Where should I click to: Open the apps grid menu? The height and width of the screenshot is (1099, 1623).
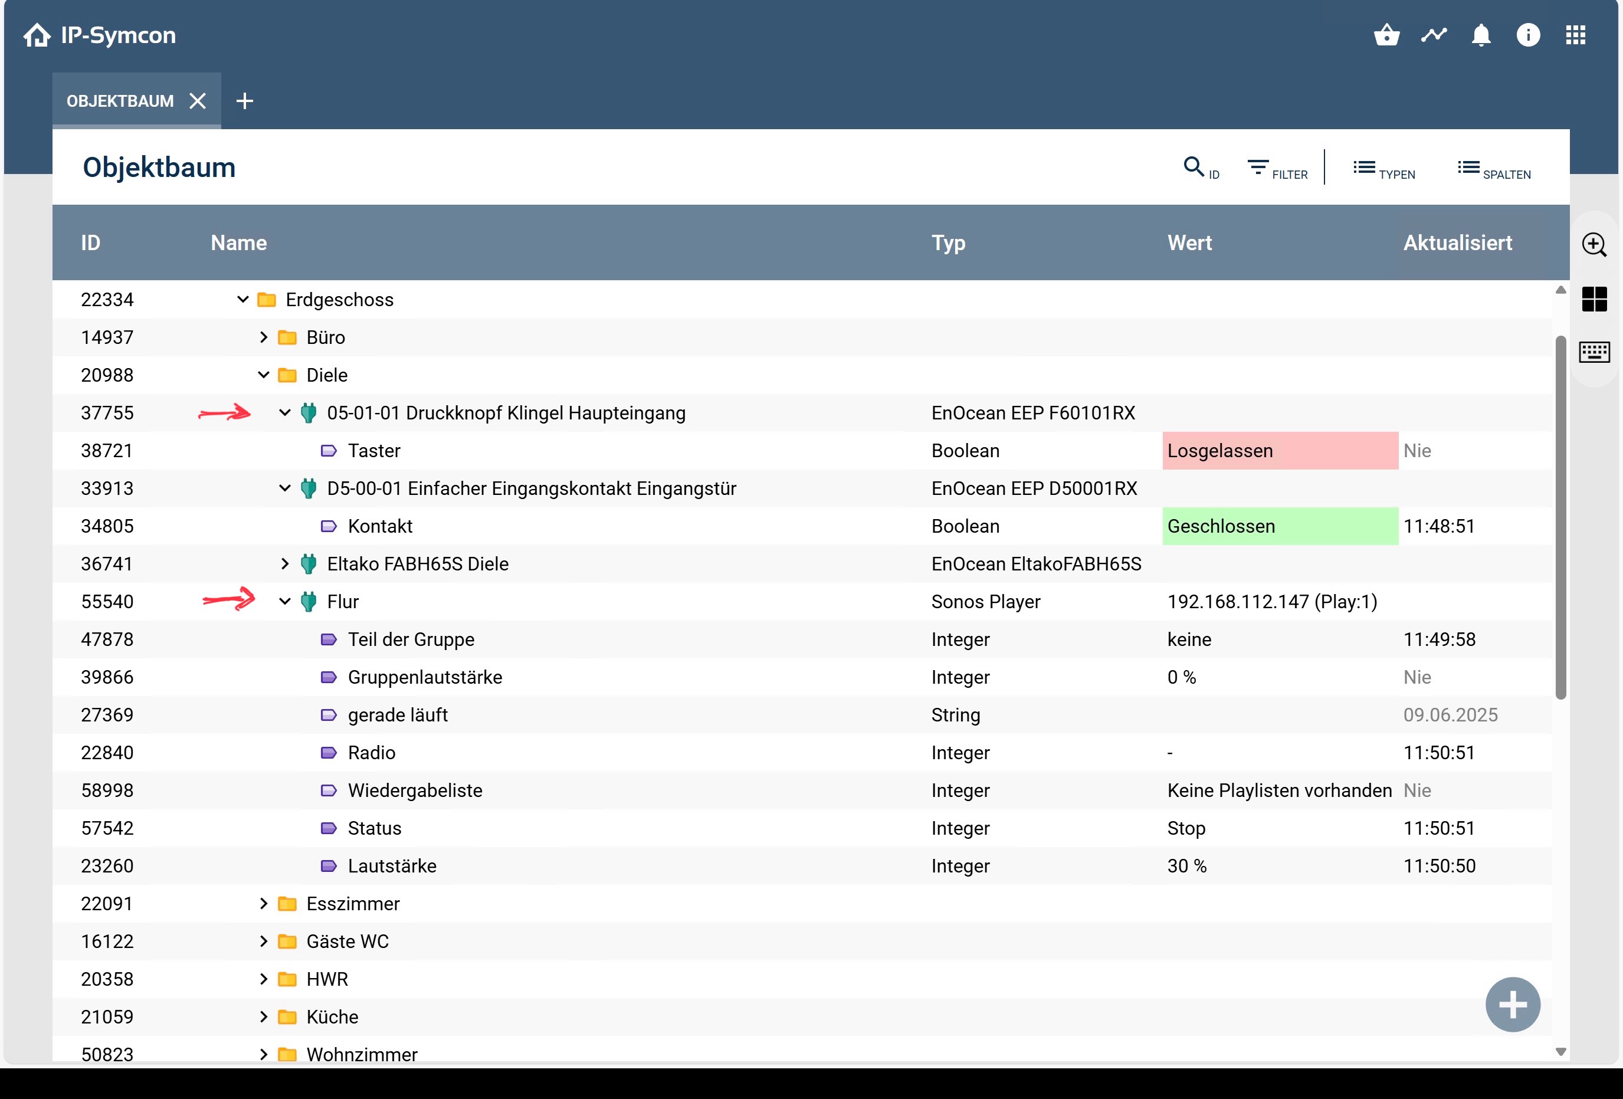pyautogui.click(x=1576, y=35)
